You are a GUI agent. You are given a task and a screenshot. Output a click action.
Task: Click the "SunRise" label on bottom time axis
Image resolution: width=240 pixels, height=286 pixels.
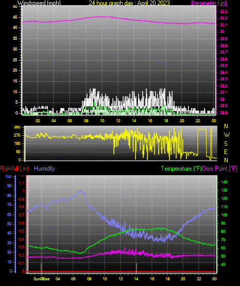42,279
